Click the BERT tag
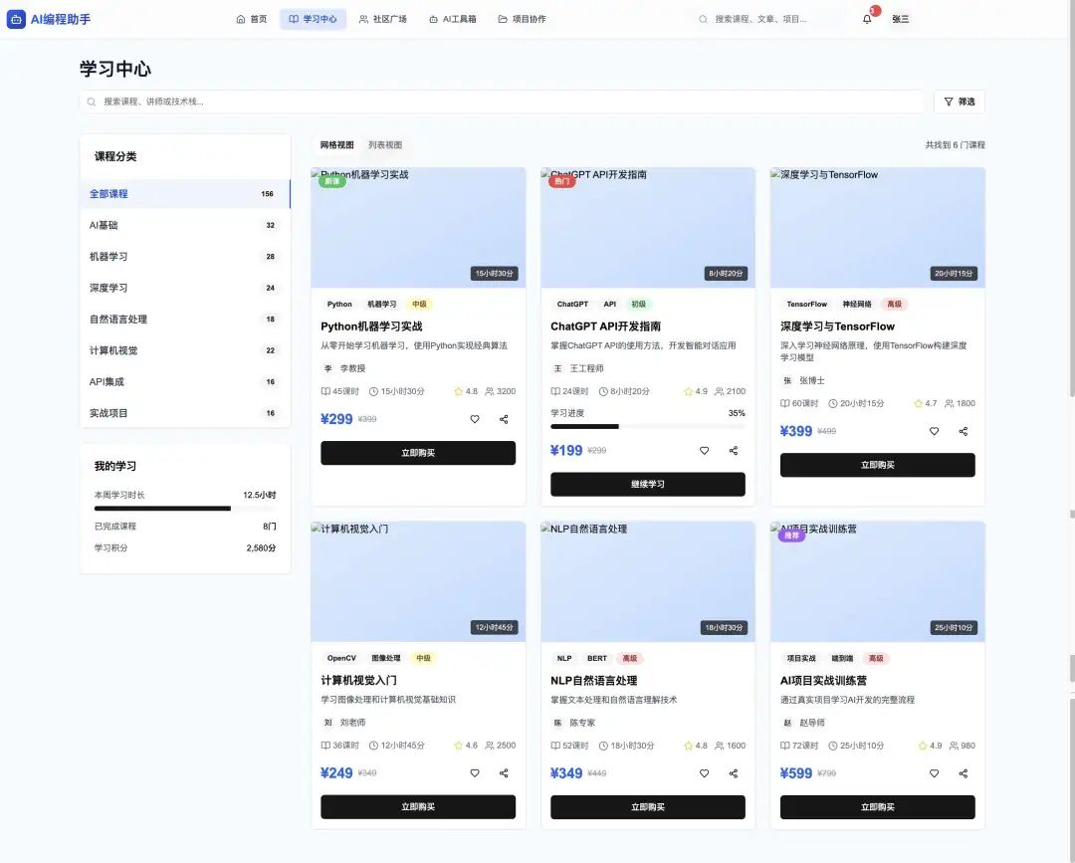 [597, 658]
